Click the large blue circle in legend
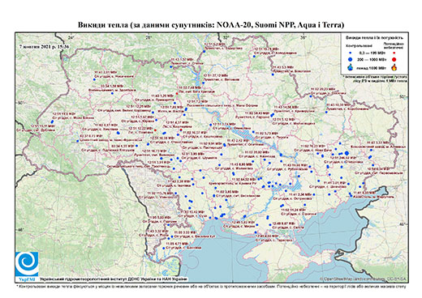This screenshot has width=422, height=298. [351, 59]
